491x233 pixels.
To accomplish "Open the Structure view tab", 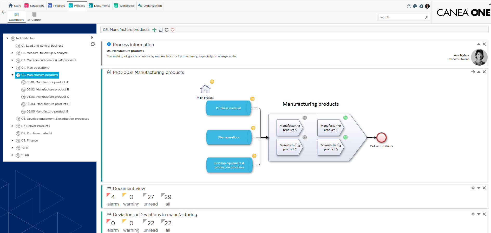I will (x=34, y=17).
